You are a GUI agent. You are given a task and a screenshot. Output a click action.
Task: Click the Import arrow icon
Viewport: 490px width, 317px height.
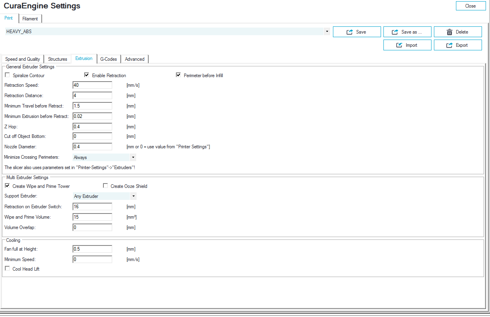pyautogui.click(x=399, y=45)
